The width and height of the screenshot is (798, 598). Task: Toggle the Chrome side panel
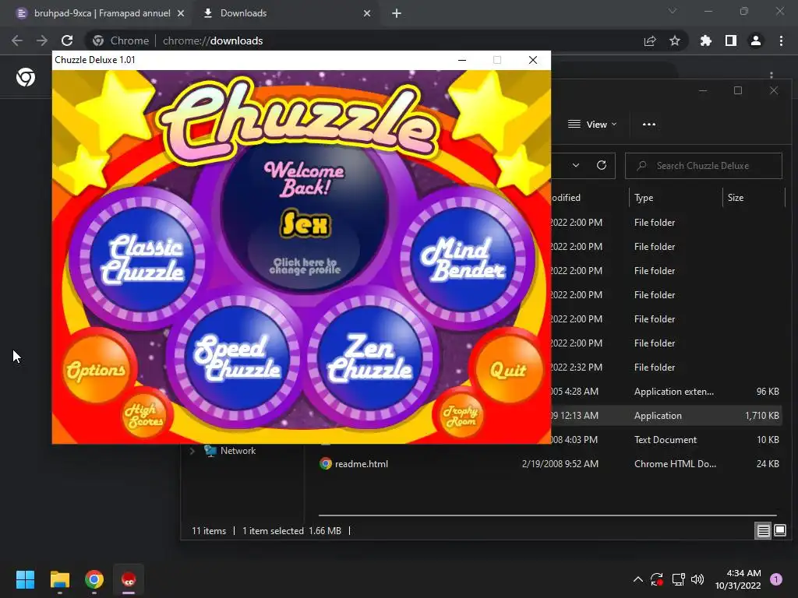coord(731,40)
